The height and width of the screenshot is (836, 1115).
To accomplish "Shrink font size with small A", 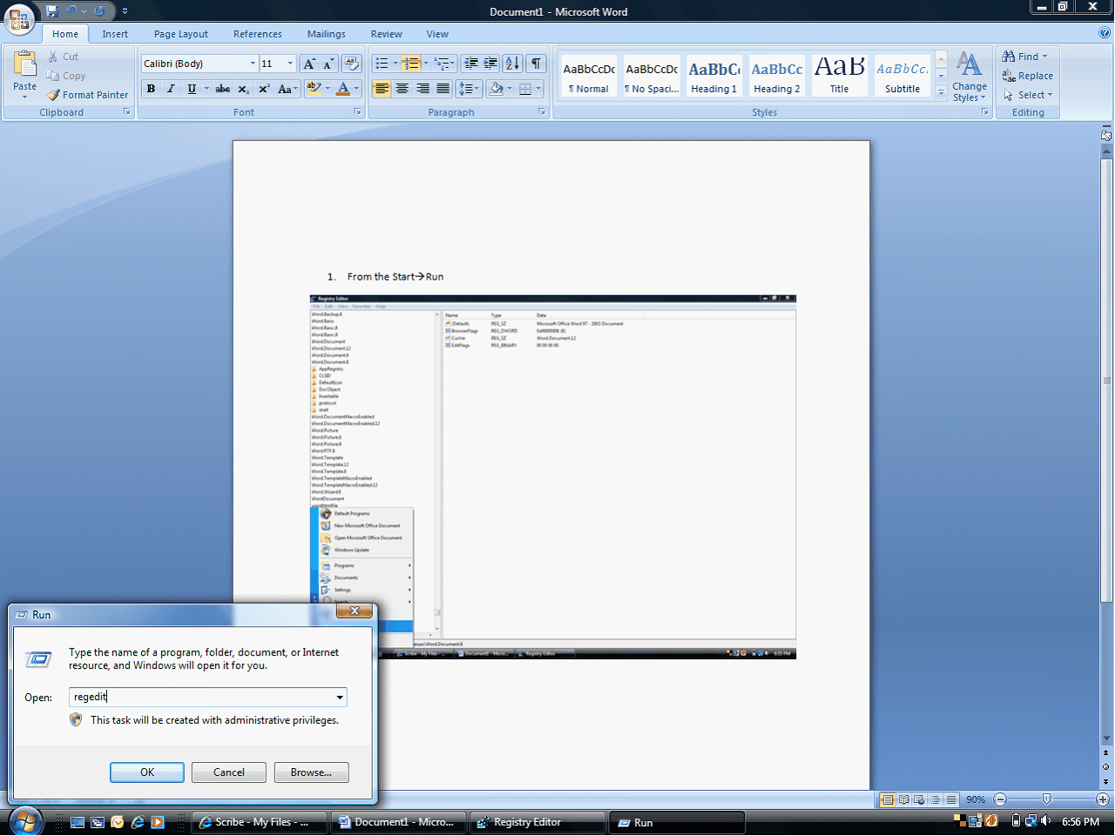I will [328, 64].
